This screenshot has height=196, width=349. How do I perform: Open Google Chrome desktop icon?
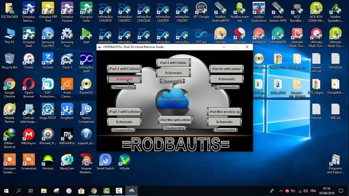pyautogui.click(x=9, y=88)
